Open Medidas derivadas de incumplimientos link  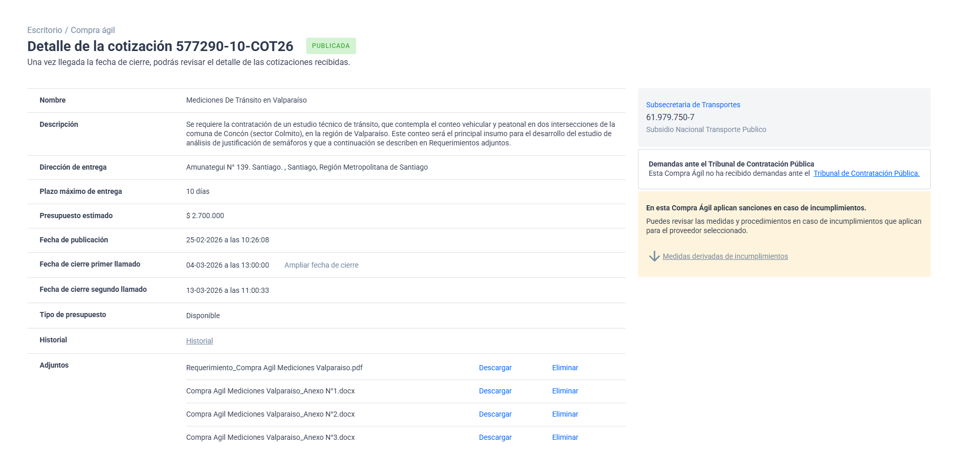tap(725, 256)
